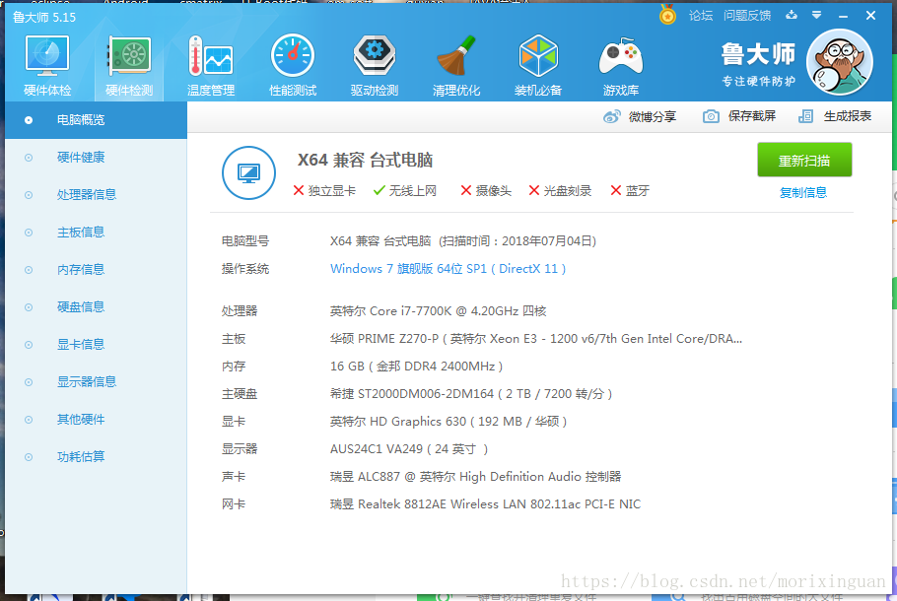Viewport: 897px width, 601px height.
Task: Click the 摄像头 status indicator
Action: [x=486, y=191]
